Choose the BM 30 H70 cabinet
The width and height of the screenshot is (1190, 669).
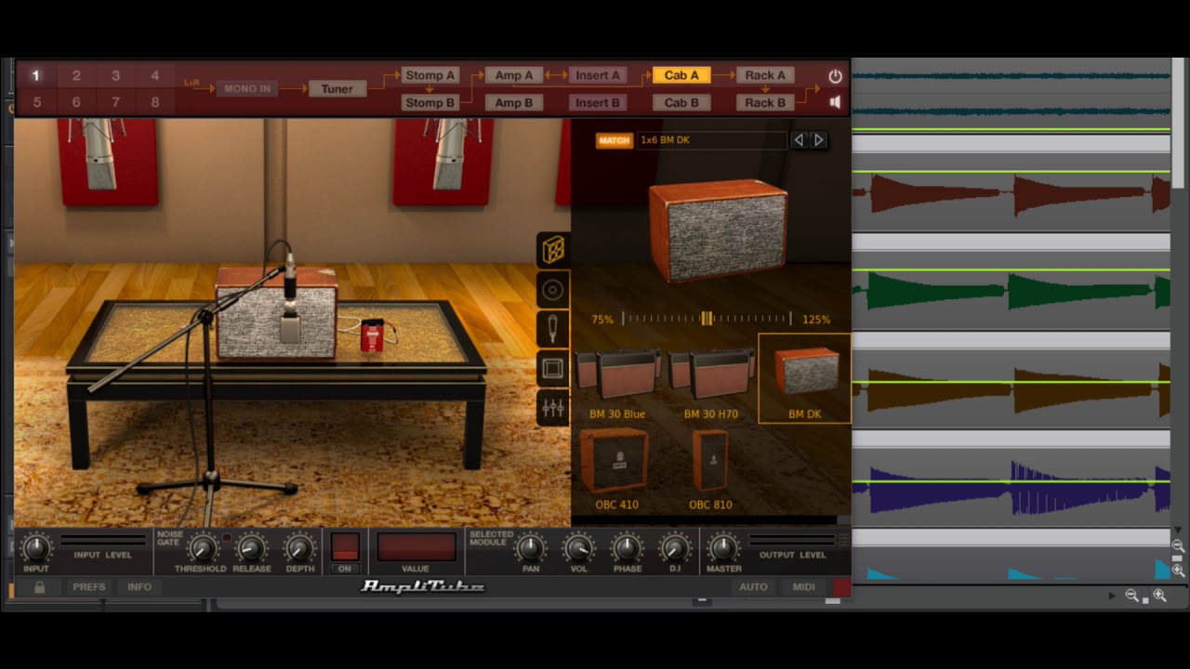click(711, 384)
